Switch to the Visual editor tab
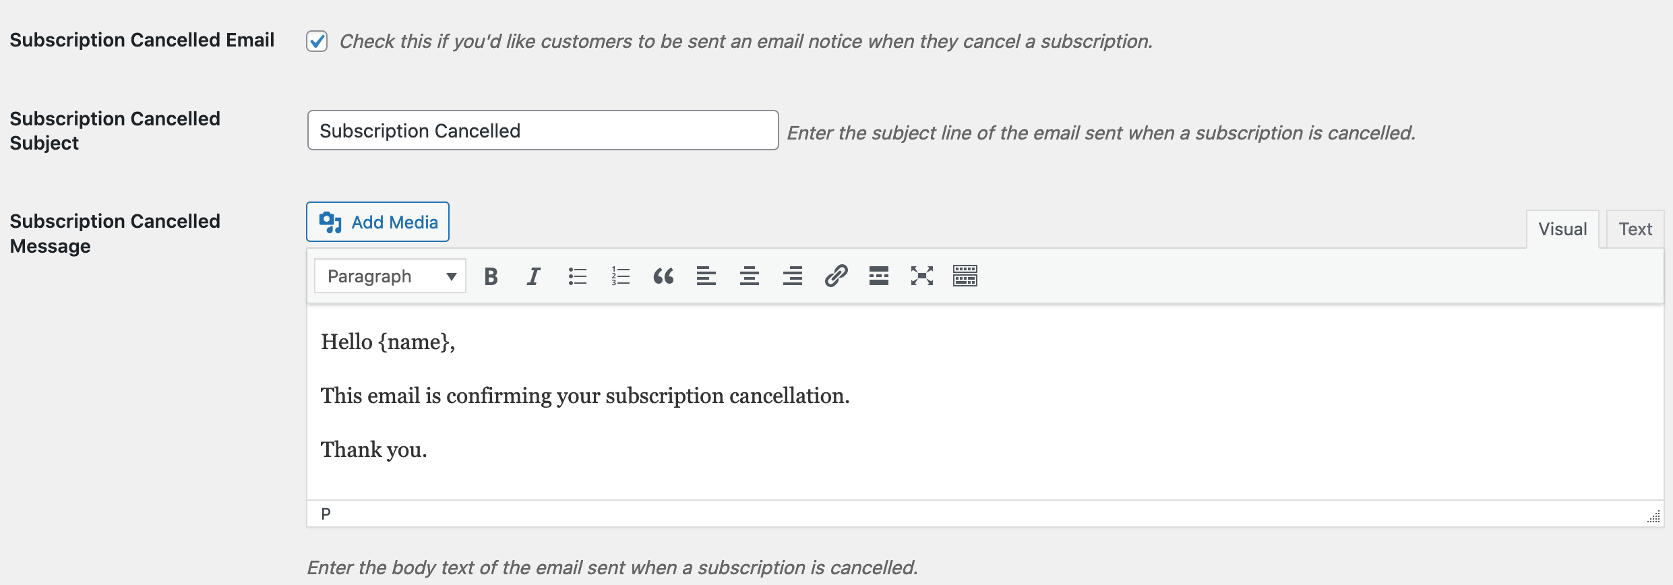The height and width of the screenshot is (585, 1673). click(x=1562, y=229)
